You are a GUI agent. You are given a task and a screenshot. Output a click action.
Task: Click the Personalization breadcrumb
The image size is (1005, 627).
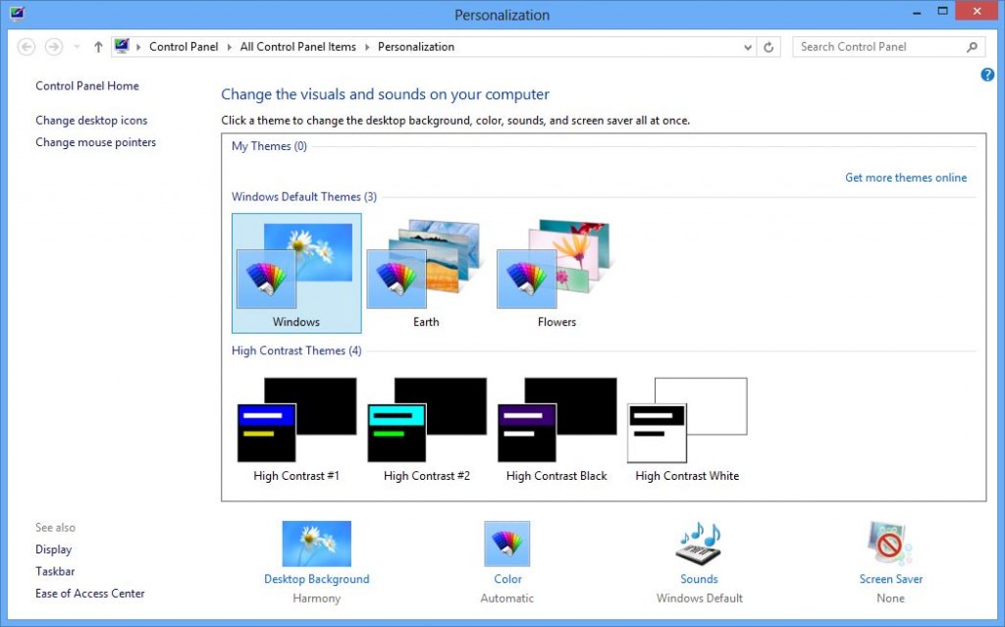tap(416, 47)
